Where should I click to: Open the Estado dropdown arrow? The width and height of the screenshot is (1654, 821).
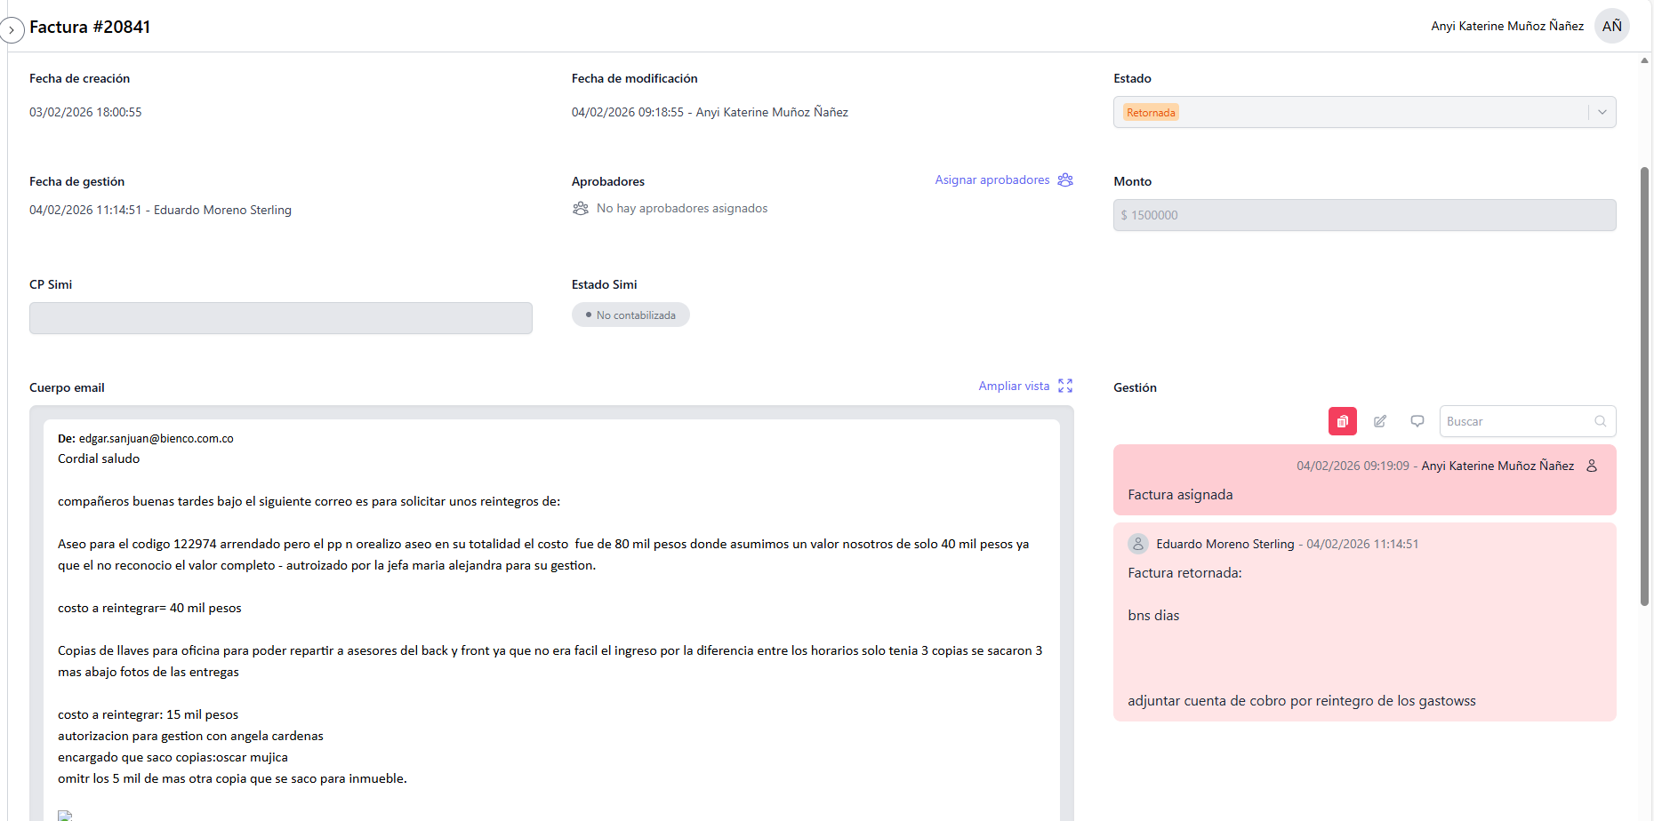[1602, 112]
